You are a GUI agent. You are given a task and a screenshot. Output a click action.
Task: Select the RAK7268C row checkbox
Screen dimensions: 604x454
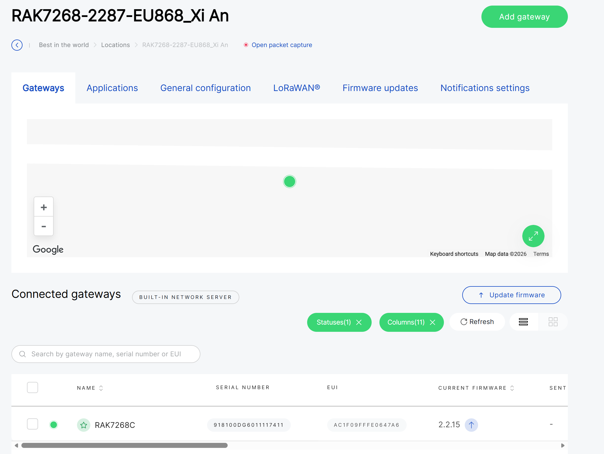[x=33, y=424]
